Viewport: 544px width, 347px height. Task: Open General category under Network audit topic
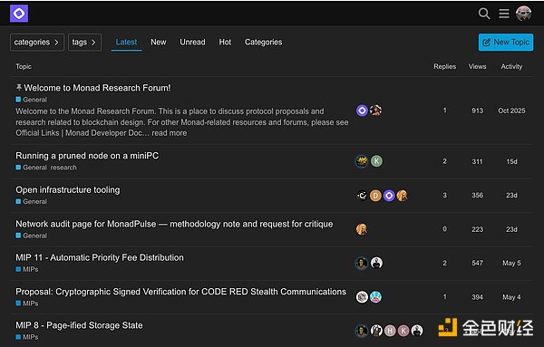[31, 236]
